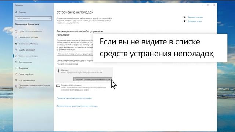Focus the Найти параметр search field
Viewport: 235px width, 132px height.
(33, 18)
